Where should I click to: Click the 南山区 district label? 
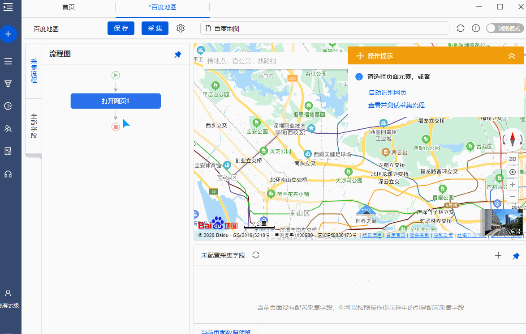point(300,214)
